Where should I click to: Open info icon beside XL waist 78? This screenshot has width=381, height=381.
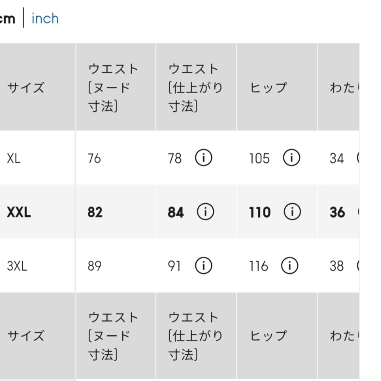pos(204,157)
